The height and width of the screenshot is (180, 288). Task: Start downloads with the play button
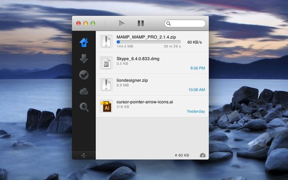(122, 23)
